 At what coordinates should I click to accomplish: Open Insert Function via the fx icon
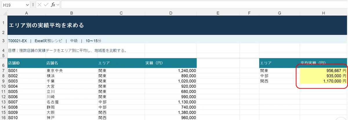(53, 5)
